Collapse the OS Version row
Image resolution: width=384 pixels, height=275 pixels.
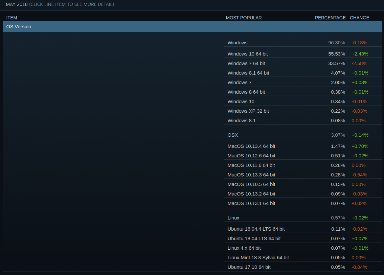(192, 26)
